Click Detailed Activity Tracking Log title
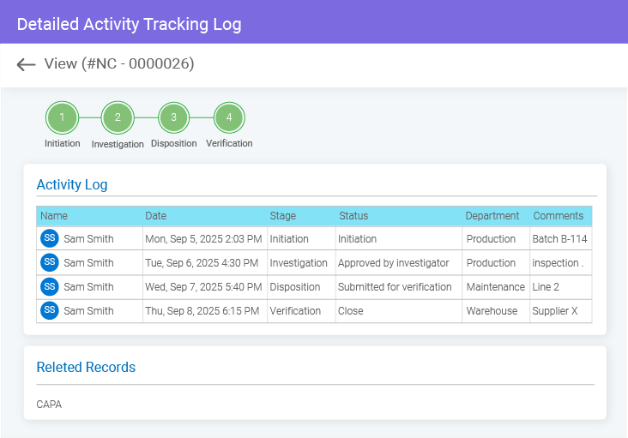628x438 pixels. pos(129,24)
